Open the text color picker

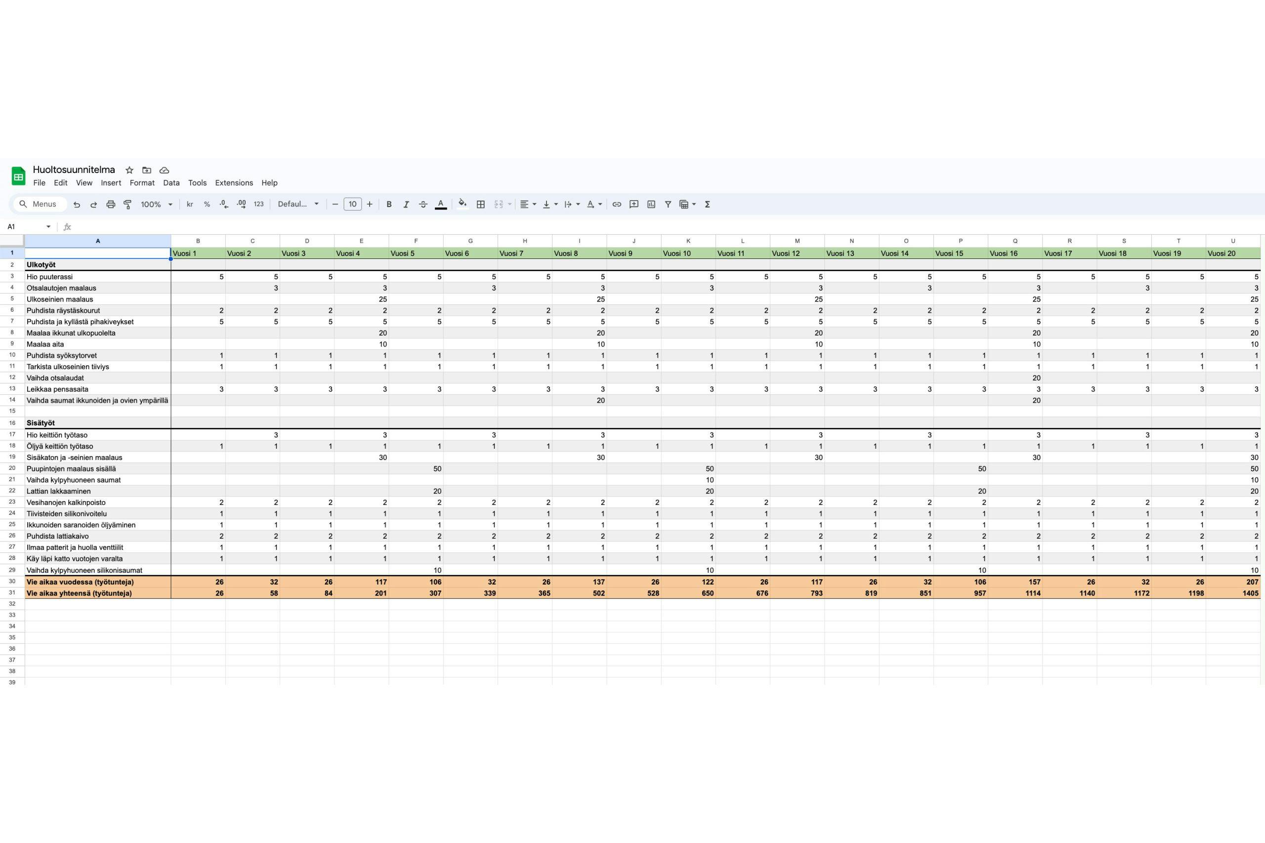441,204
